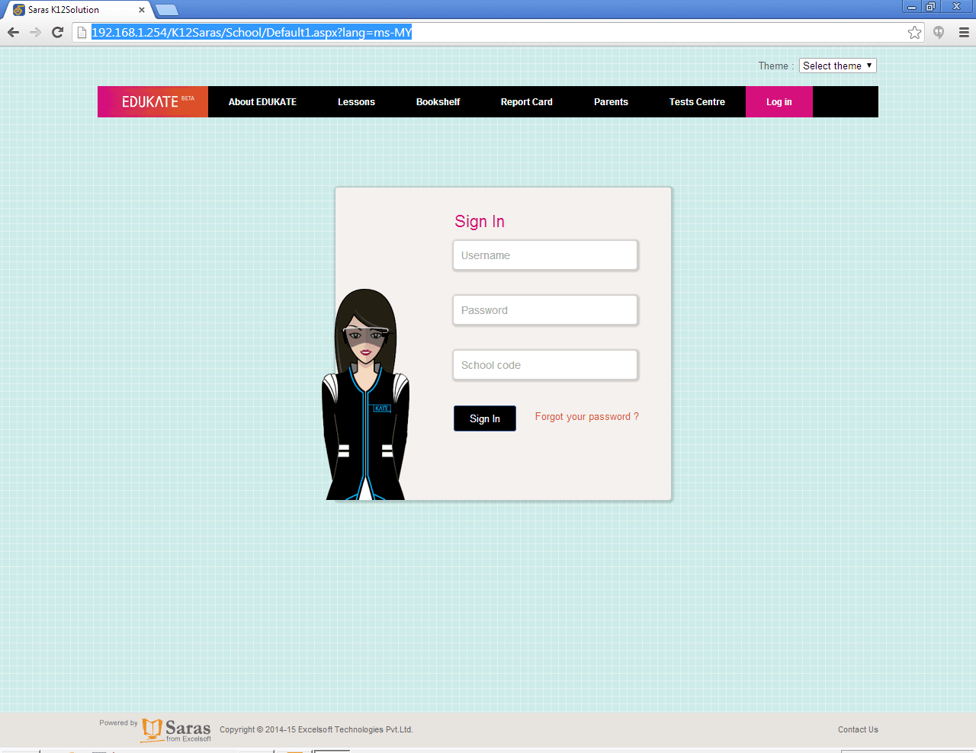976x753 pixels.
Task: Focus the Password field
Action: point(545,310)
